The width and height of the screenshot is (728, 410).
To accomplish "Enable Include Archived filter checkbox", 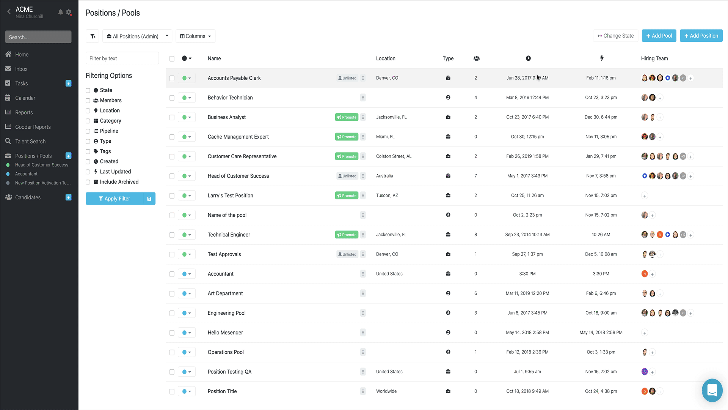I will pyautogui.click(x=88, y=182).
